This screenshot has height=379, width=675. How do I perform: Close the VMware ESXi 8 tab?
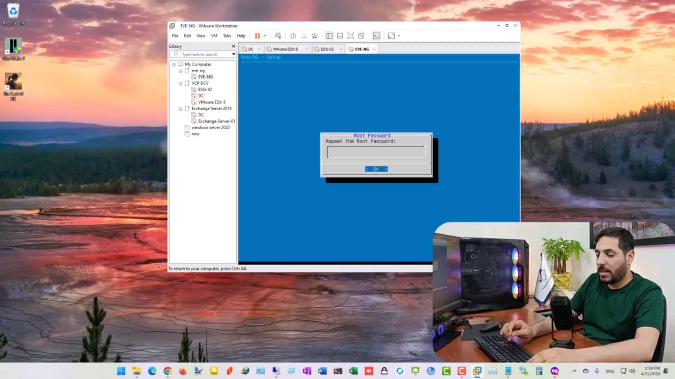[306, 49]
